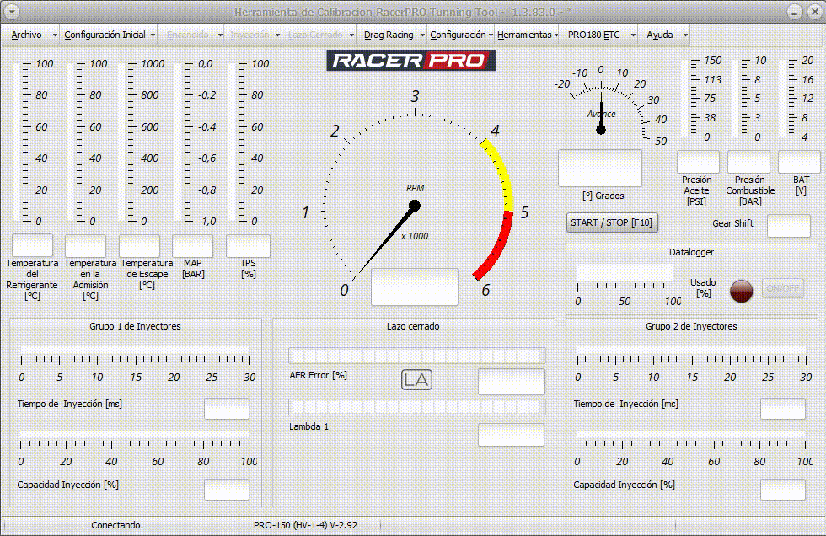Click the LA icon in Lazo cerrado
This screenshot has height=536, width=826.
(x=416, y=380)
